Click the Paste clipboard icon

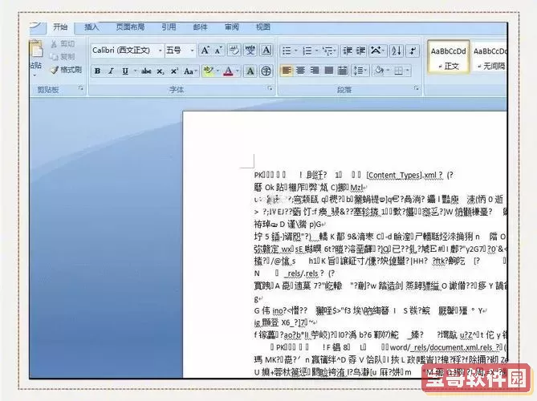coord(36,51)
